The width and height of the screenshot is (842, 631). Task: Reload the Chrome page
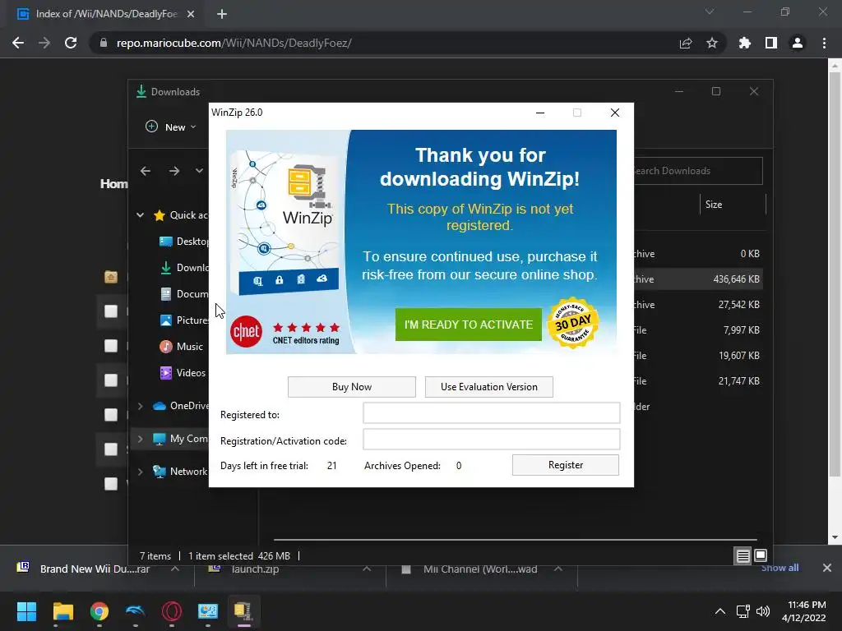[71, 43]
